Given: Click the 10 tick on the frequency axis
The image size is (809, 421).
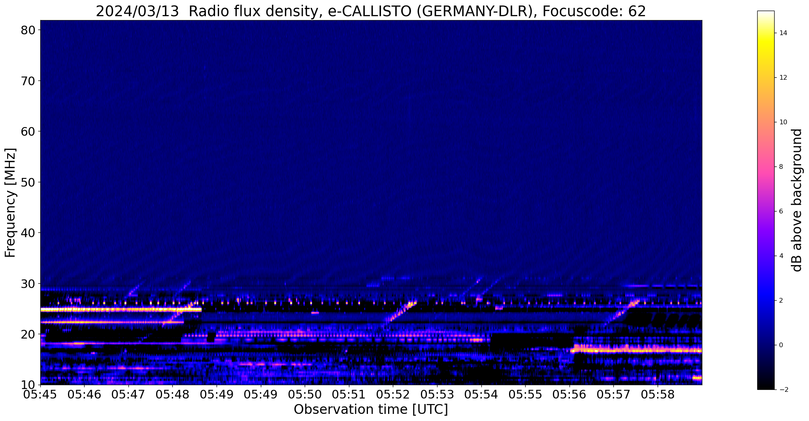Looking at the screenshot, I should point(29,385).
